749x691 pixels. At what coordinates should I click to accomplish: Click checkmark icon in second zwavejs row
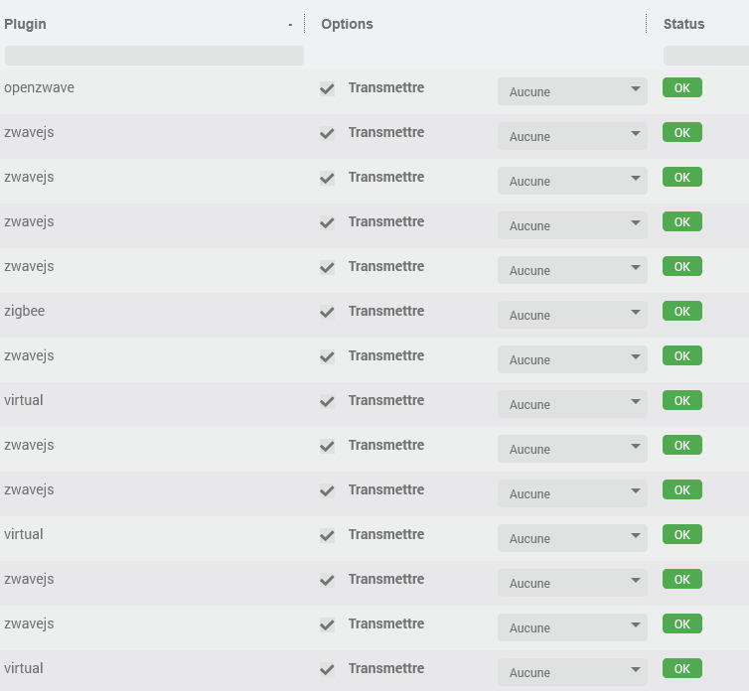327,178
